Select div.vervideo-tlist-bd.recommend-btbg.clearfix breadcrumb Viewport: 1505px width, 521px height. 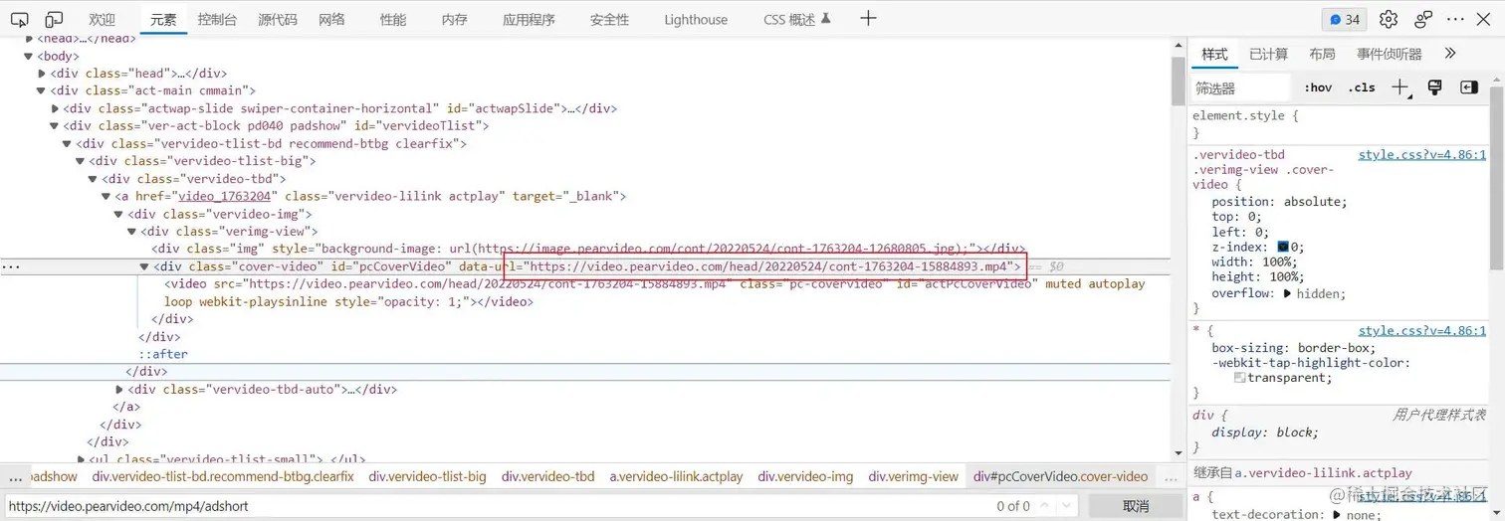pos(223,476)
